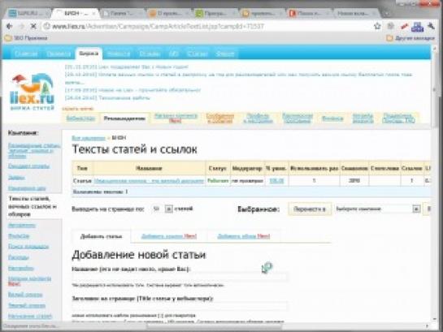Click the liex.ru site logo

coord(32,92)
